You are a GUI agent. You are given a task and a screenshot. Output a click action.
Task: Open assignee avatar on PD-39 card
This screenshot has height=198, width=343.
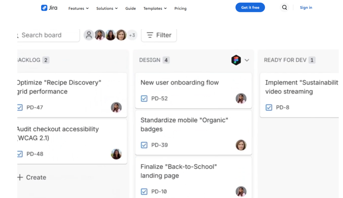(x=241, y=145)
